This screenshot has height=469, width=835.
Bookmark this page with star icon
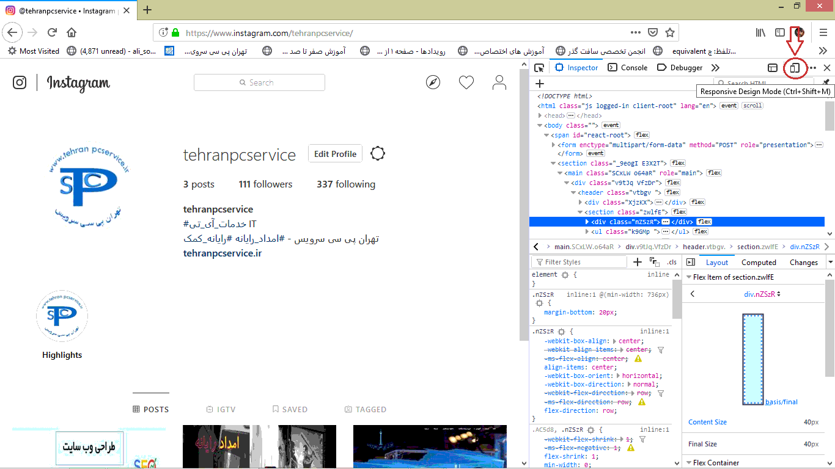click(x=670, y=32)
